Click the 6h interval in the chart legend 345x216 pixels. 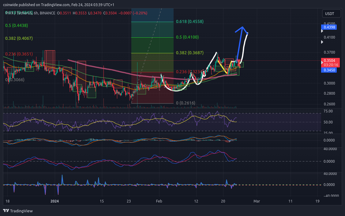[36, 13]
